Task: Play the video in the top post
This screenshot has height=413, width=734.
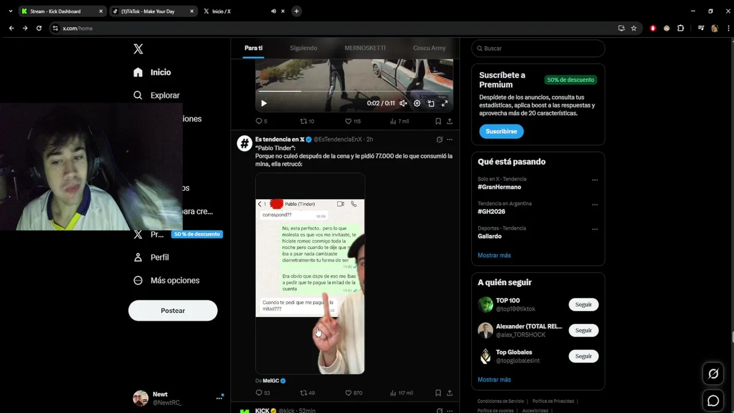Action: click(x=264, y=103)
